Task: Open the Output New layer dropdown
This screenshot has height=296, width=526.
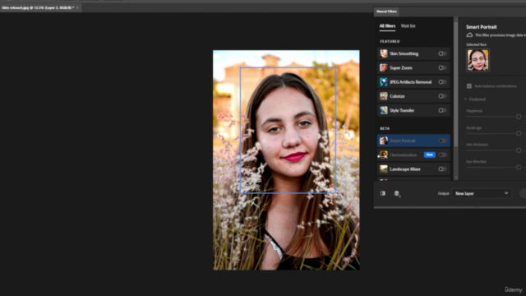Action: pyautogui.click(x=482, y=193)
